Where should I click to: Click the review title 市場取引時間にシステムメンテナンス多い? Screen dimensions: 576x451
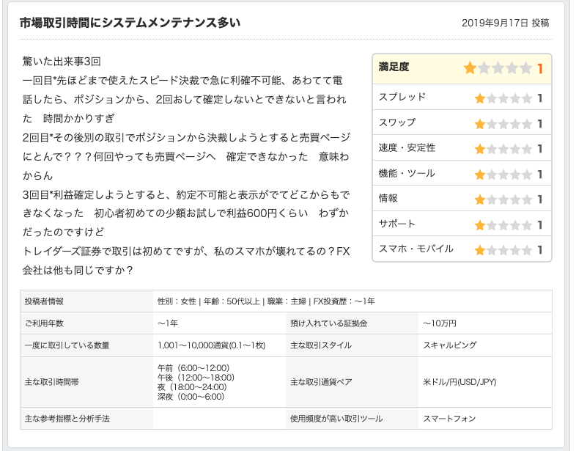click(130, 23)
